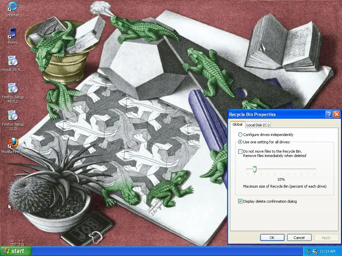Image resolution: width=342 pixels, height=256 pixels.
Task: Click the help question mark button in dialog title bar
Action: [329, 114]
